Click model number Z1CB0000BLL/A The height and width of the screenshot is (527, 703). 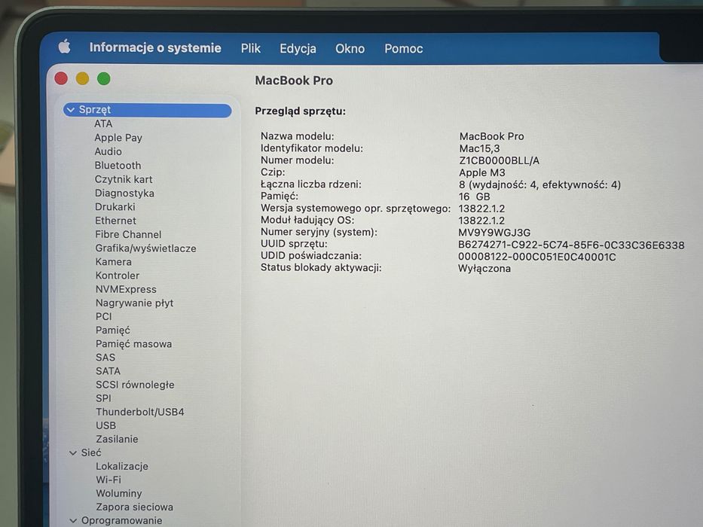[x=499, y=160]
